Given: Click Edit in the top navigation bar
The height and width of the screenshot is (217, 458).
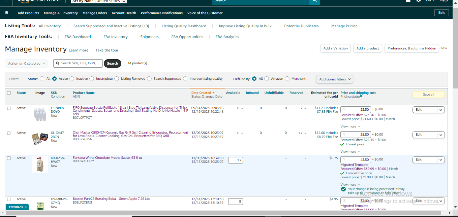Looking at the screenshot, I should pyautogui.click(x=441, y=13).
